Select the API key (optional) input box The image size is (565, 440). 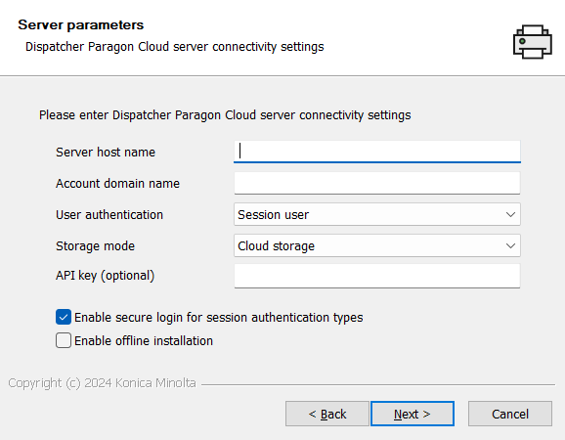(x=377, y=276)
